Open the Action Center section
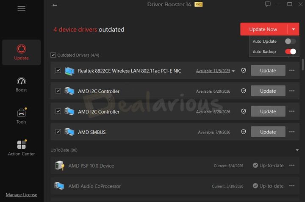The height and width of the screenshot is (202, 305). coord(22,148)
